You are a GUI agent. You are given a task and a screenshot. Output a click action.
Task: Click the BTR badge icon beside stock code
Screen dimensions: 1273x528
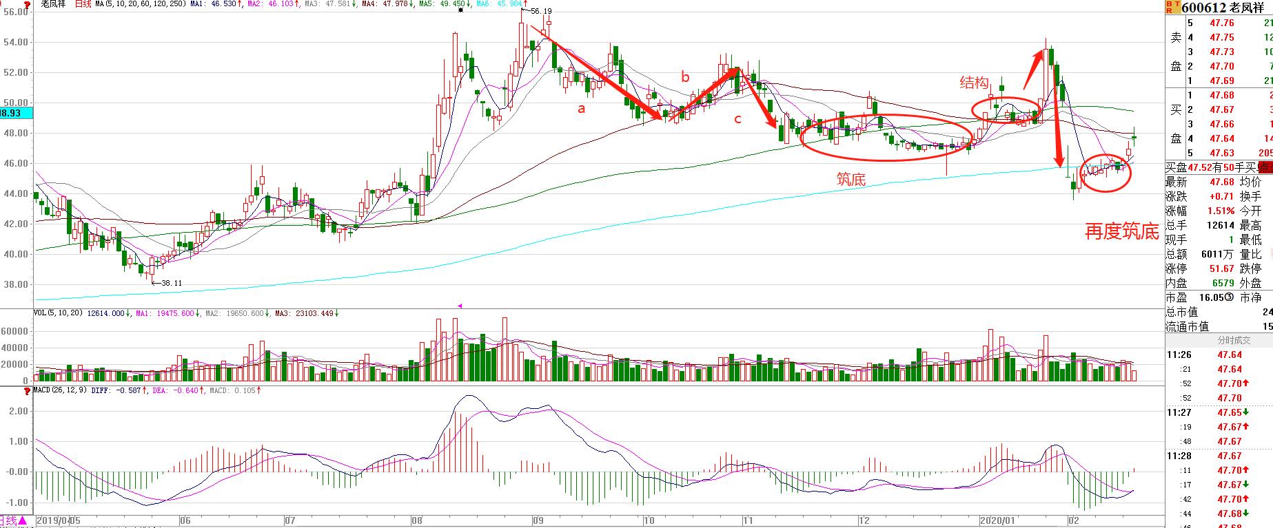[x=1172, y=8]
